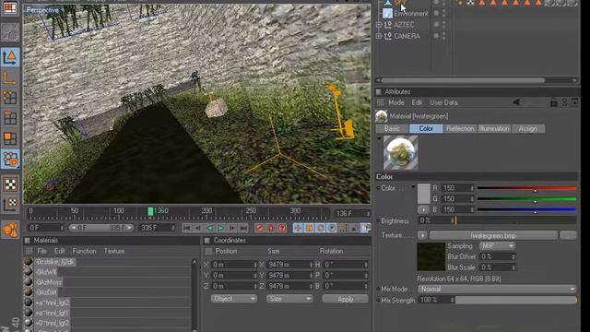The height and width of the screenshot is (332, 590).
Task: Select the checkerboard Texture tool icon
Action: pyautogui.click(x=10, y=184)
